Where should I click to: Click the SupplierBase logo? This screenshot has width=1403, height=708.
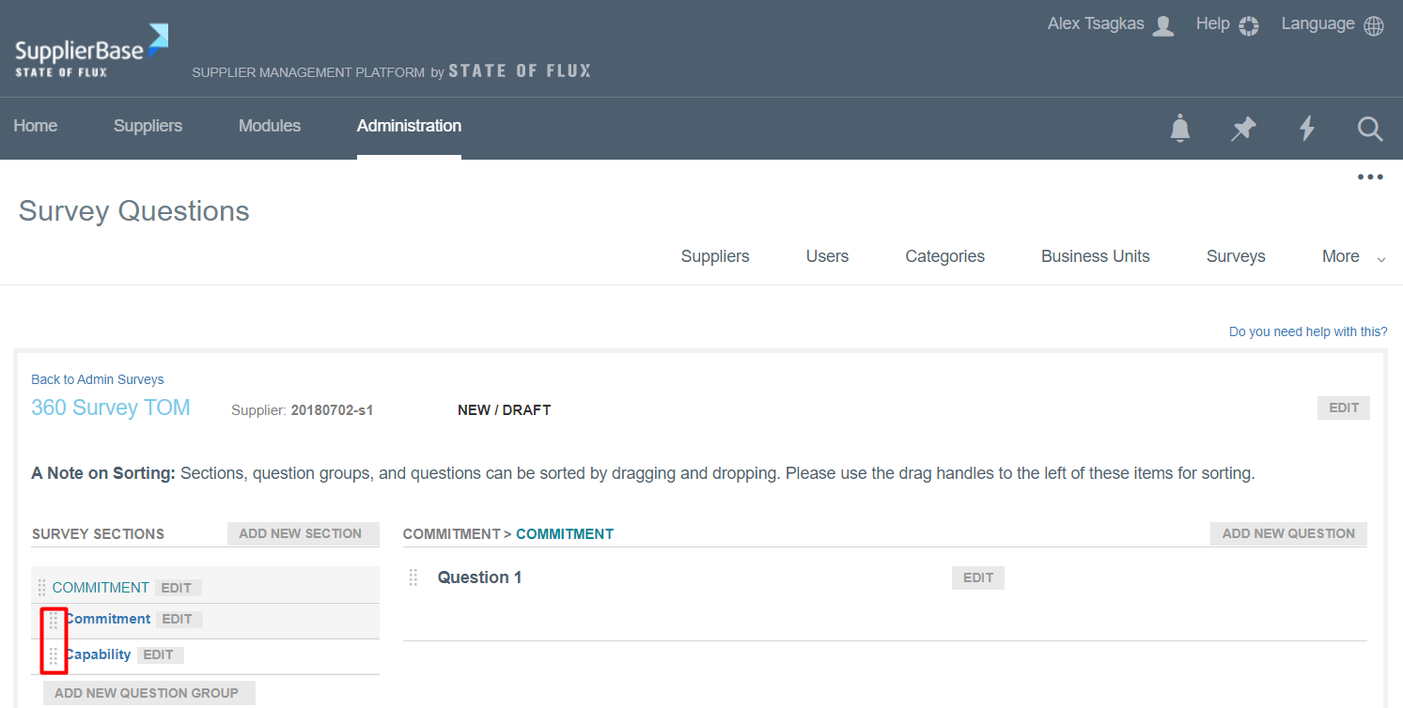(x=91, y=52)
